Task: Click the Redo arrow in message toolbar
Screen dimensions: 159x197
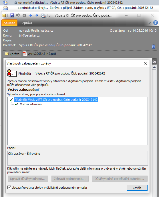Action: (24, 15)
